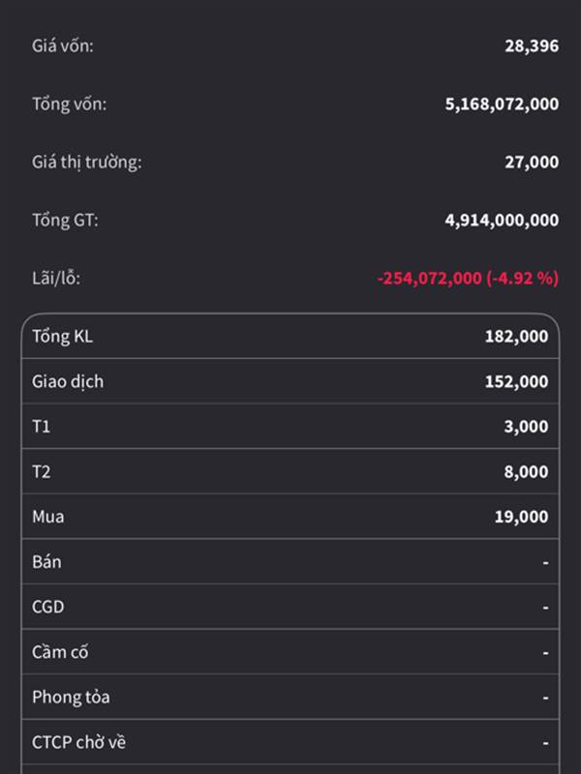The width and height of the screenshot is (581, 774).
Task: Select the T2 value 8,000
Action: pyautogui.click(x=526, y=472)
